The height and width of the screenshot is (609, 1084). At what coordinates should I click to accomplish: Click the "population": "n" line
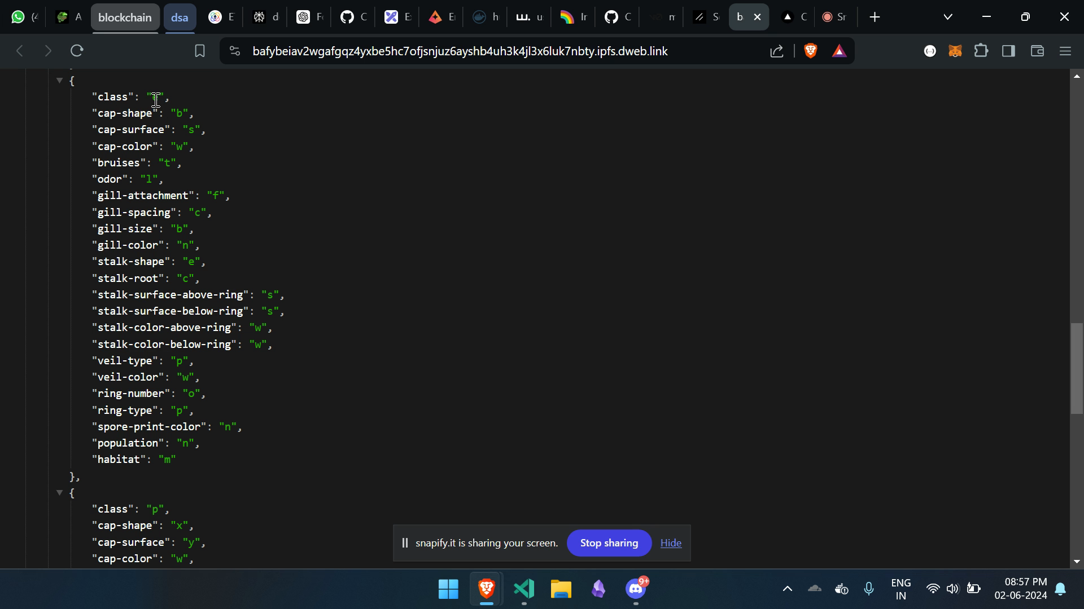tap(146, 443)
